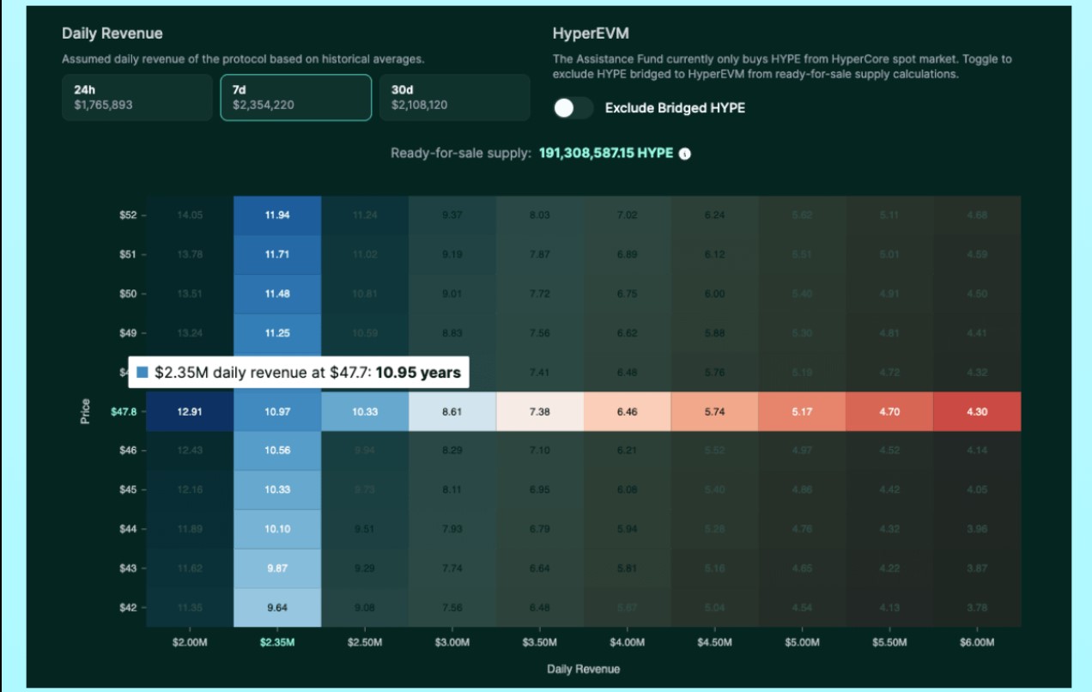Click the 8.03 cell in the $52 row
The image size is (1092, 692).
540,215
